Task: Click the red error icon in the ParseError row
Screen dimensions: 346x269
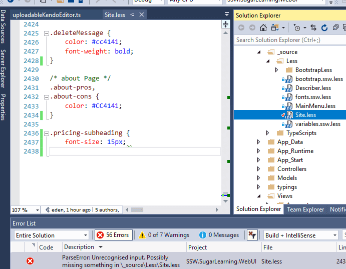Action: point(30,261)
